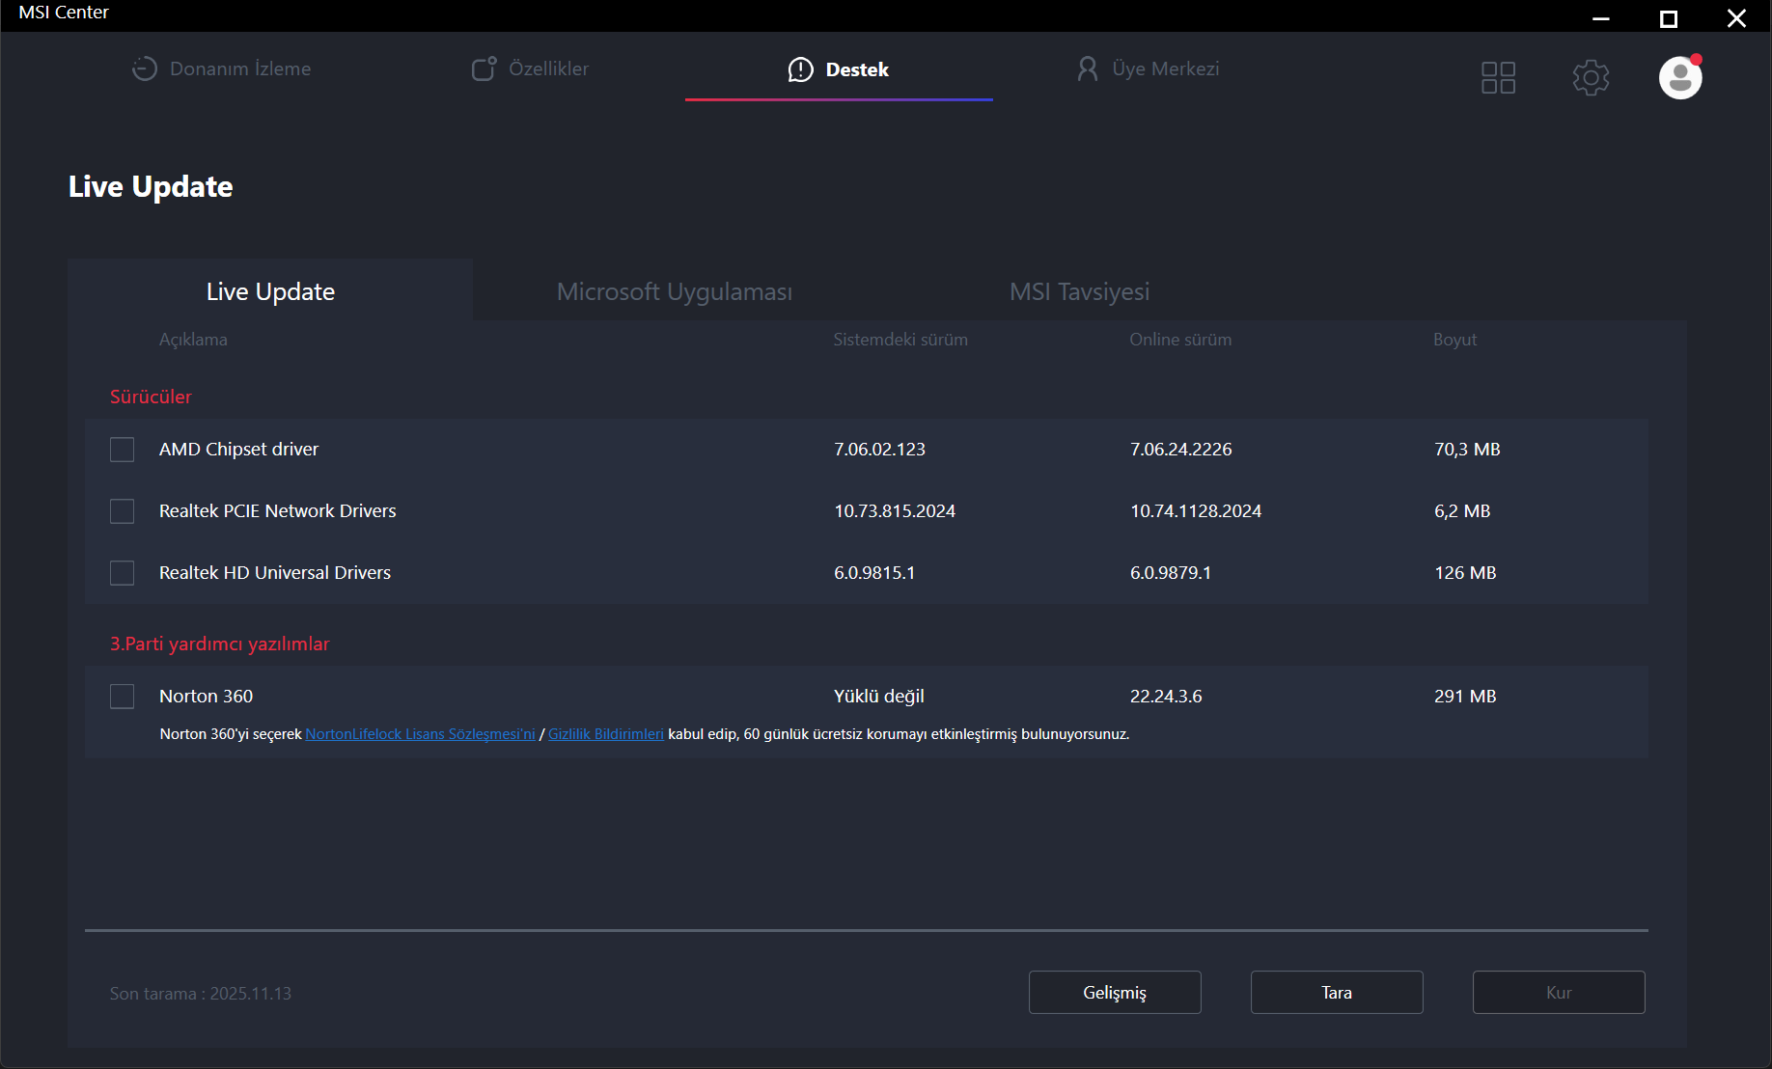The image size is (1772, 1069).
Task: Open Gizlilik Bildirimleri link
Action: 606,734
